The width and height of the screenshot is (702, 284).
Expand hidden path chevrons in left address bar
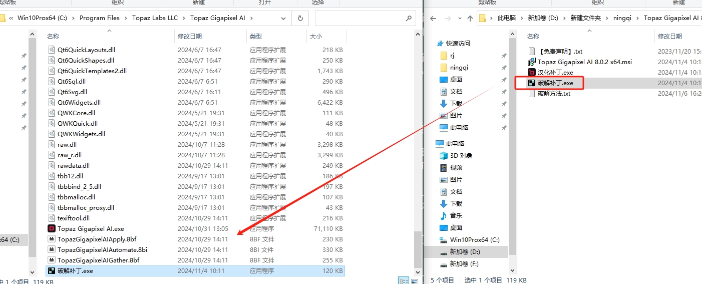click(x=11, y=18)
